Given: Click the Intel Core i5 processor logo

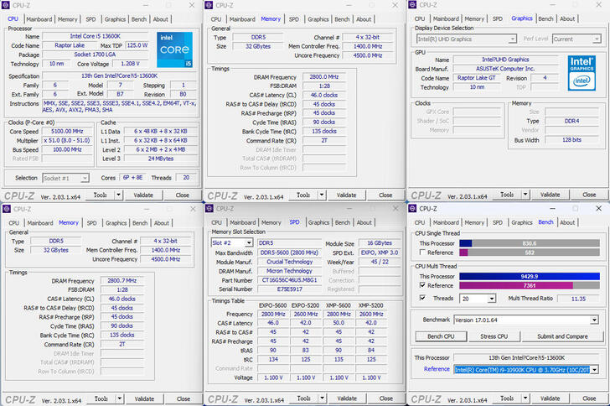Looking at the screenshot, I should point(176,51).
